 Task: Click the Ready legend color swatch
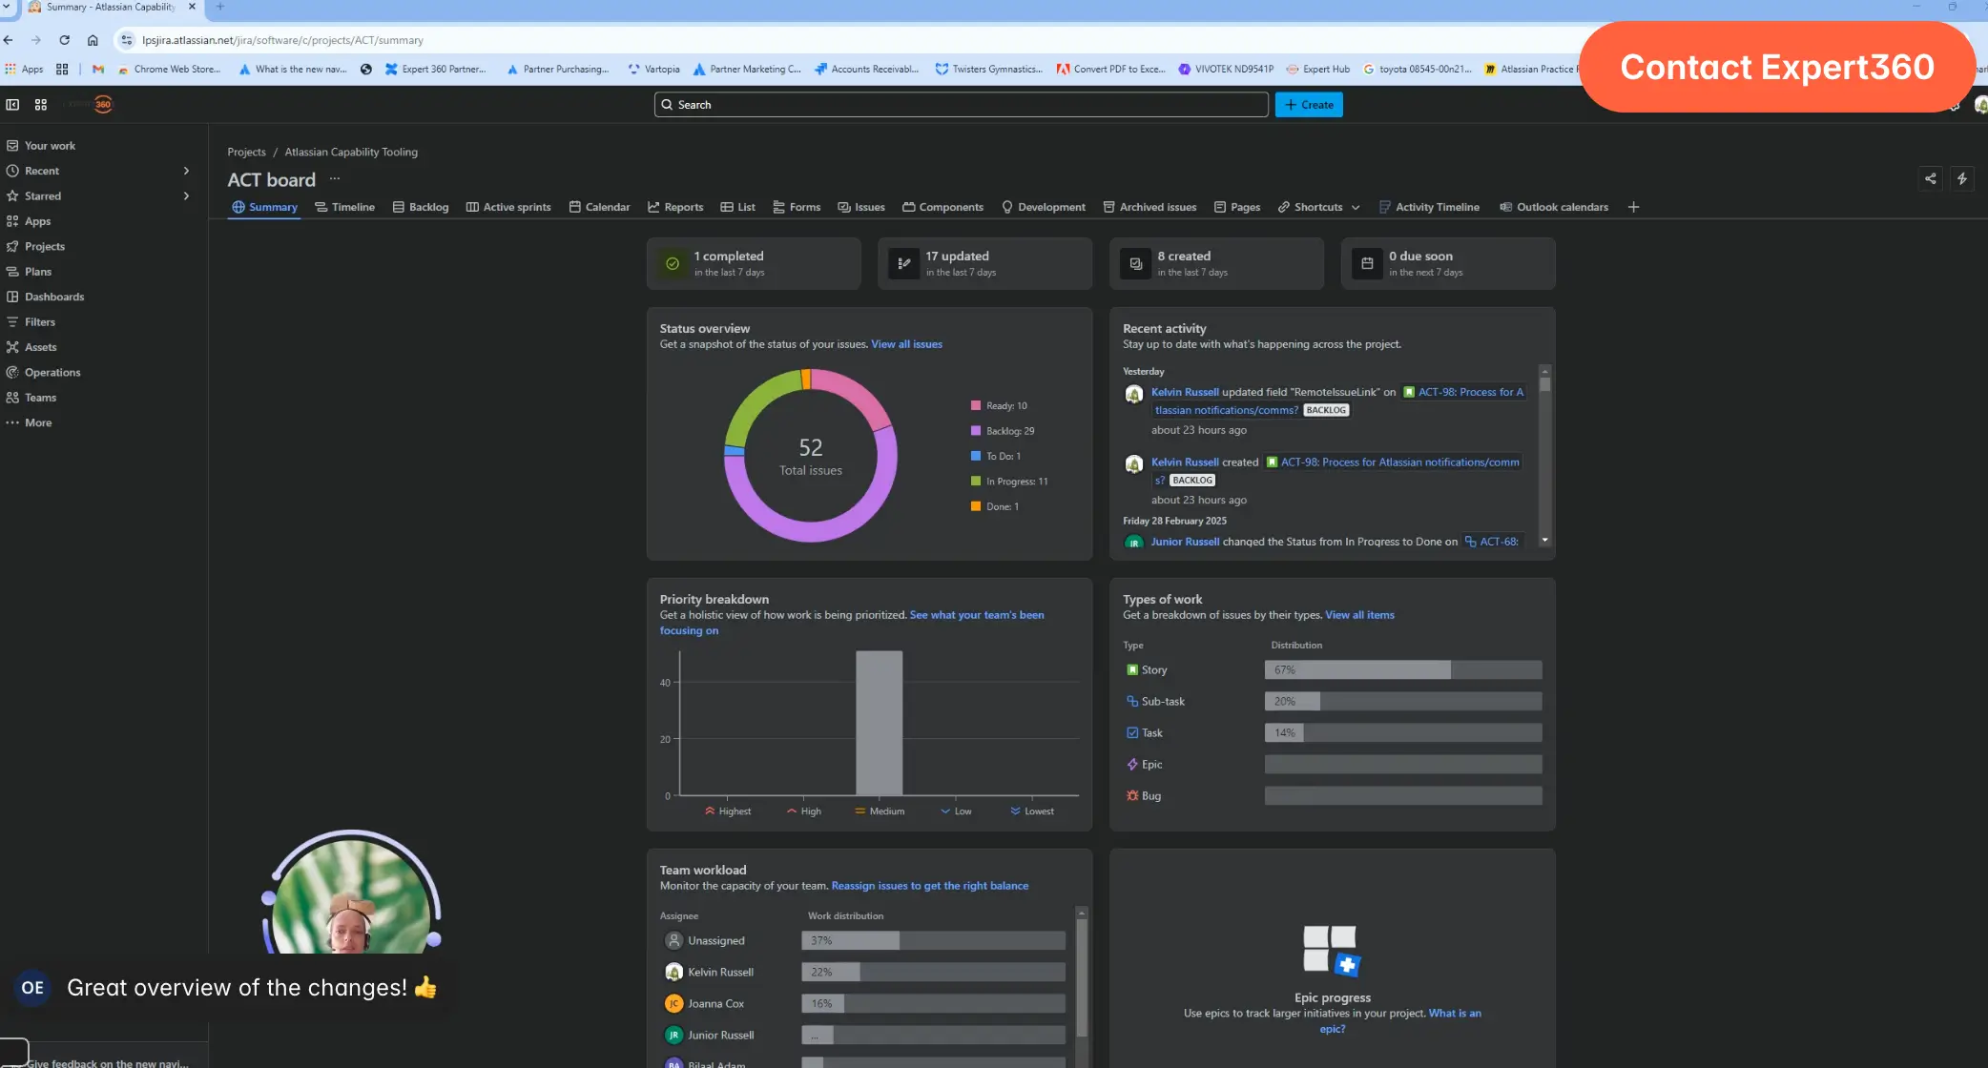976,406
